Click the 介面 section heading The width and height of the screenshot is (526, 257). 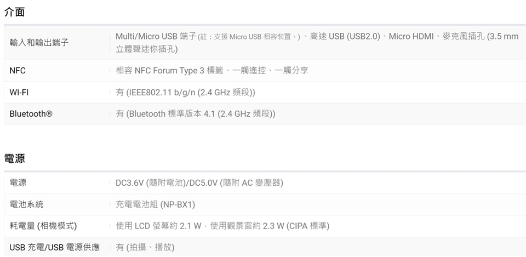[14, 12]
